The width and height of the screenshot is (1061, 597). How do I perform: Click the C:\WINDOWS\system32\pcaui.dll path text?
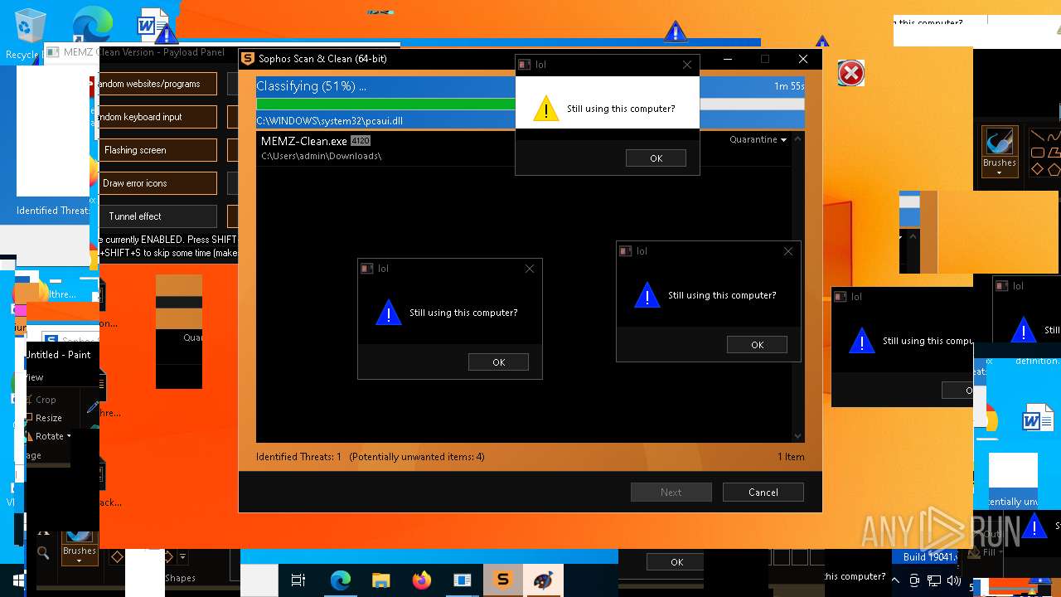329,121
